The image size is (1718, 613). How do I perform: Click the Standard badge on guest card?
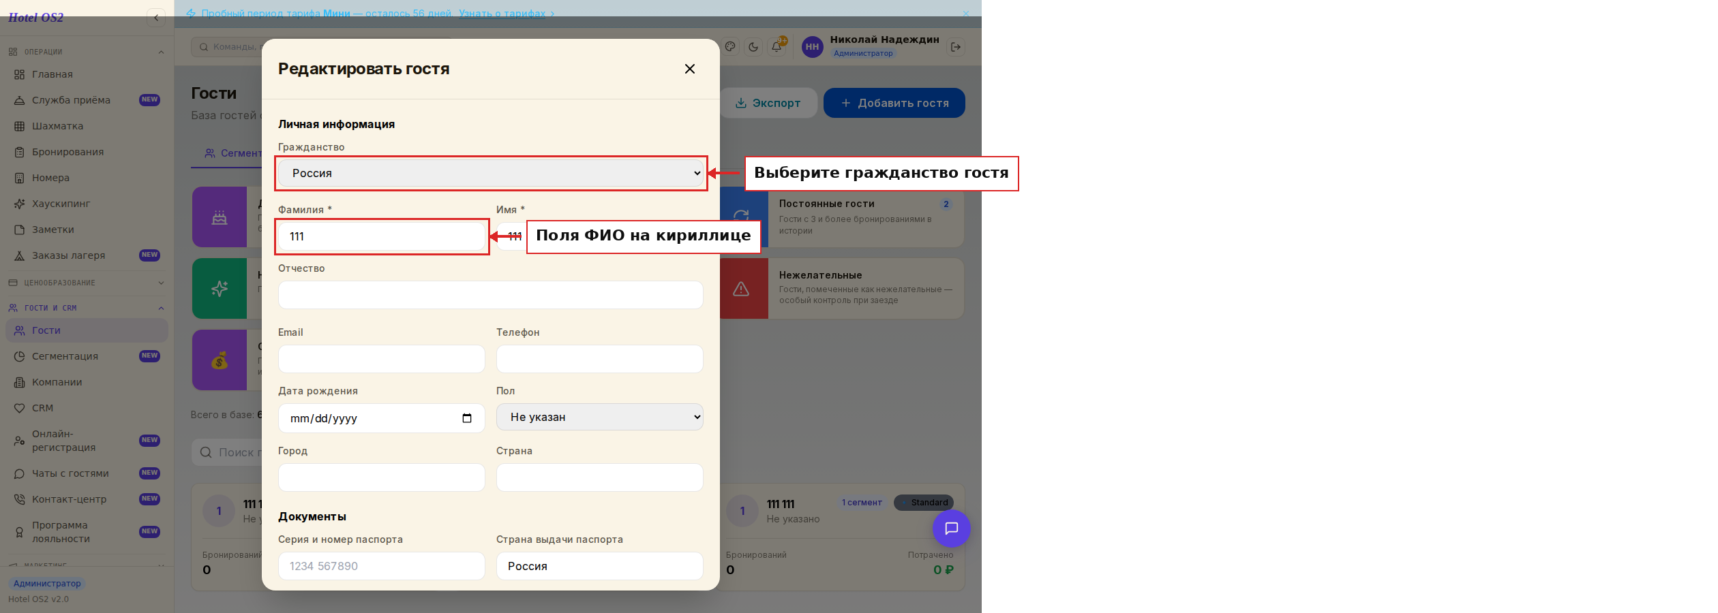tap(924, 503)
